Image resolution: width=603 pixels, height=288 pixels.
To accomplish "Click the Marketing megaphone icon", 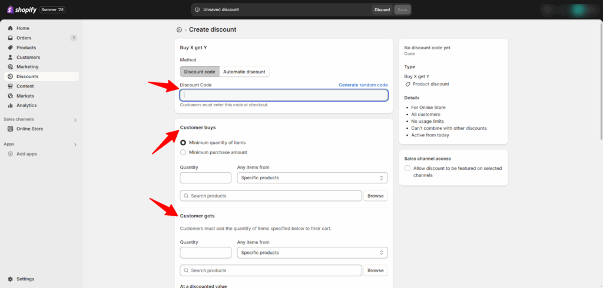I will [11, 67].
